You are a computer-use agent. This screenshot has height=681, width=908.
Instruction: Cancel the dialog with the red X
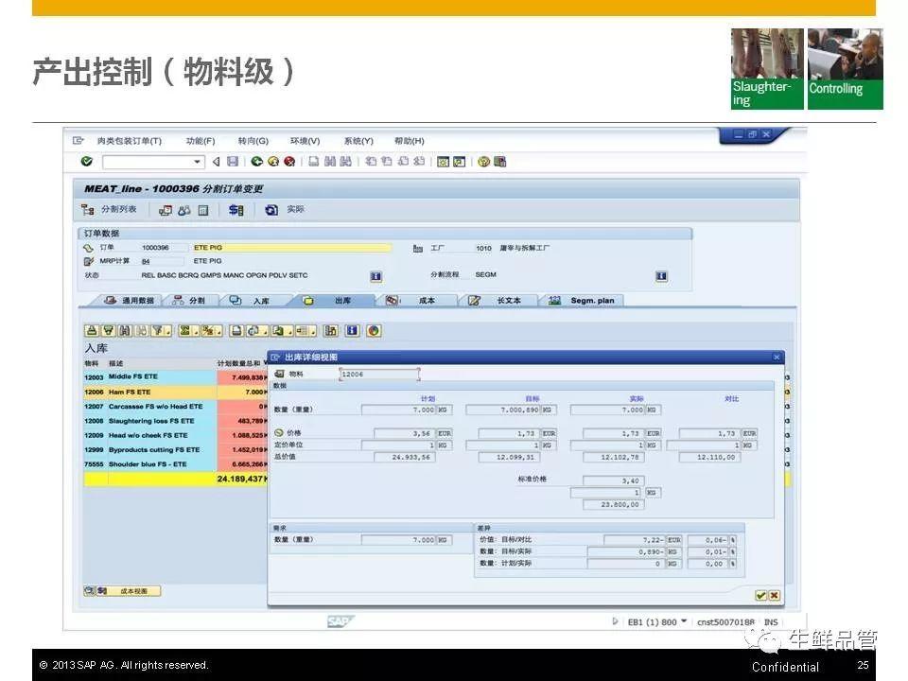tap(774, 595)
